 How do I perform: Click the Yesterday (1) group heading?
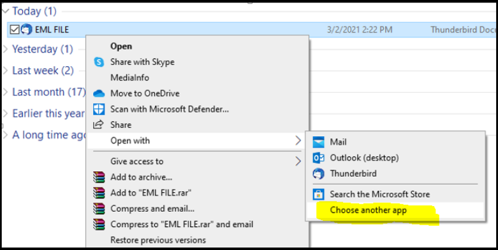tap(43, 49)
